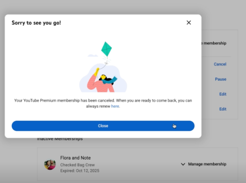Open the "here" renew link

[115, 106]
